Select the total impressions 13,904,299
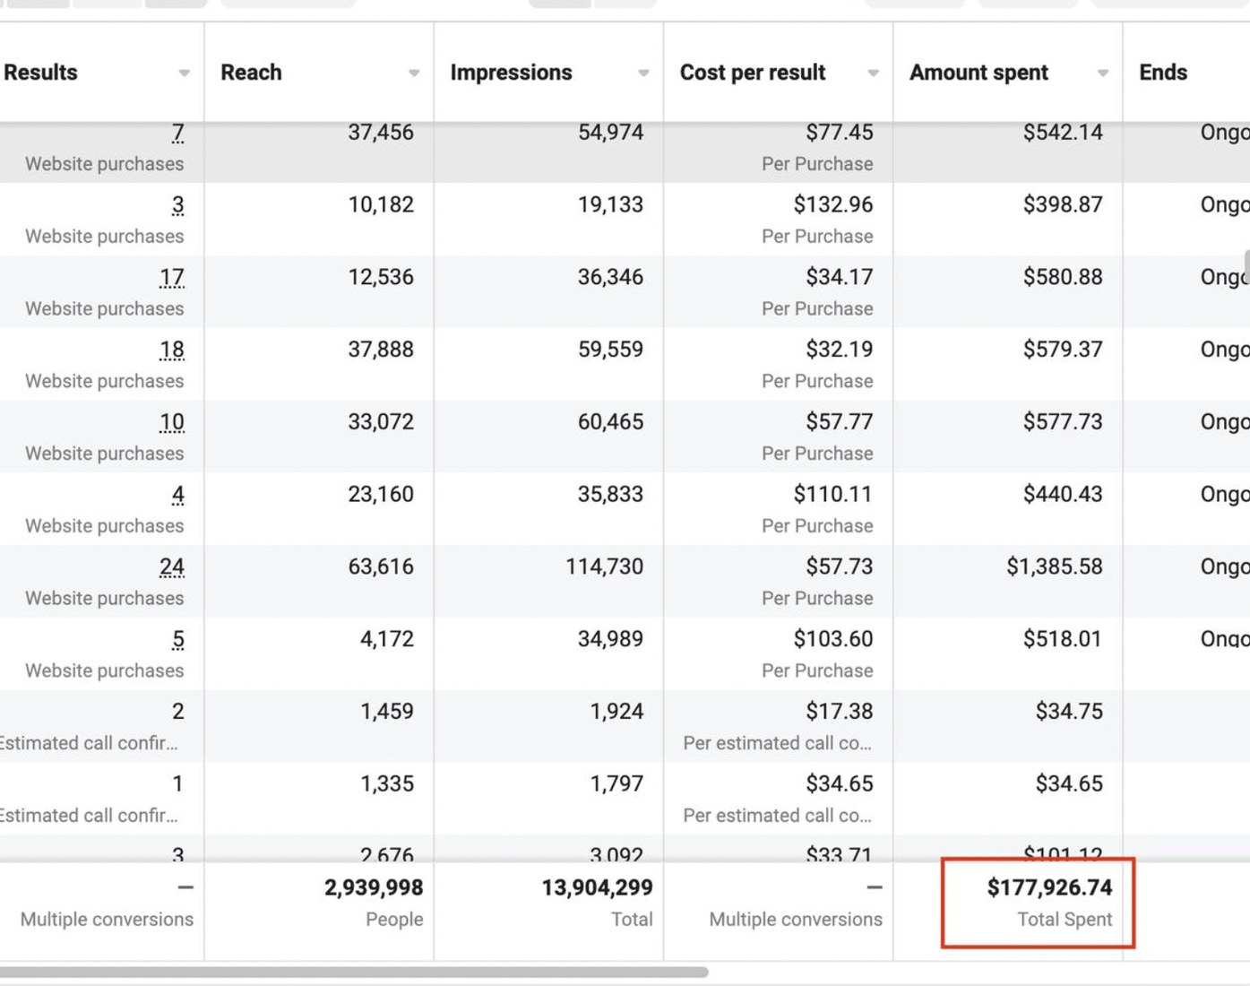The height and width of the screenshot is (986, 1250). click(597, 888)
